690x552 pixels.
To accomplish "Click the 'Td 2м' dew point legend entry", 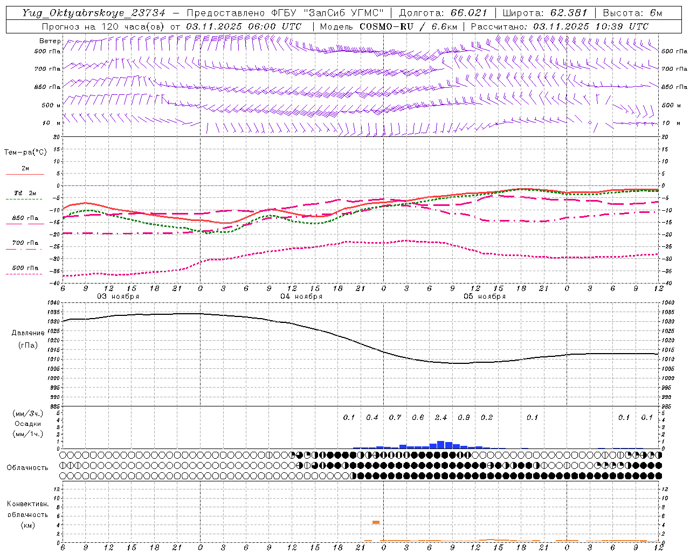I will click(x=25, y=193).
